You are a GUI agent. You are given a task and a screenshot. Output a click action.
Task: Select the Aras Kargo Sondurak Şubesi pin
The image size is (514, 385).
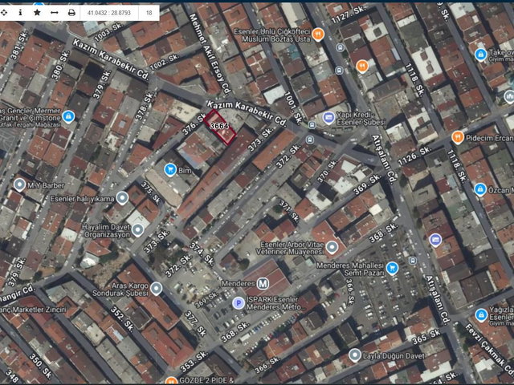(157, 289)
